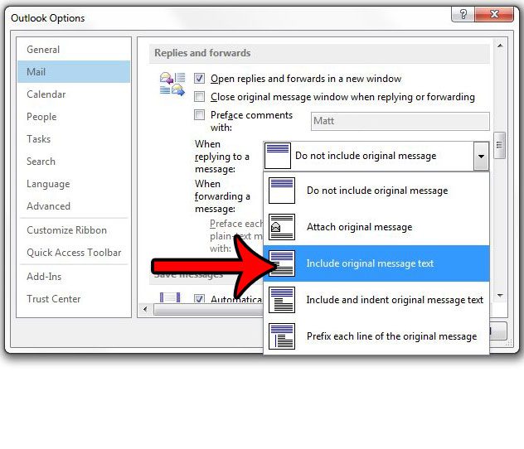Click the 'Include original message text' icon
Viewport: 524px width, 449px height.
[282, 263]
